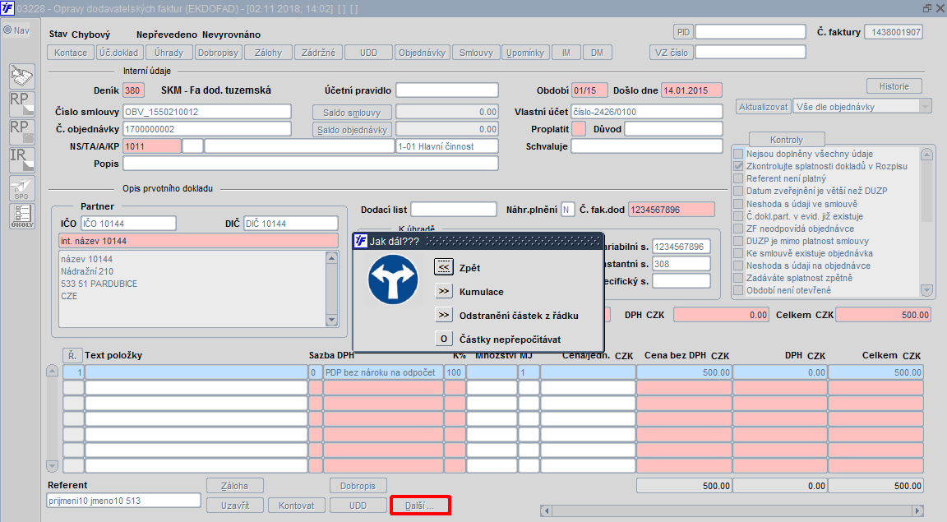Click the SPS paper plane sidebar icon
This screenshot has height=522, width=947.
pos(21,188)
